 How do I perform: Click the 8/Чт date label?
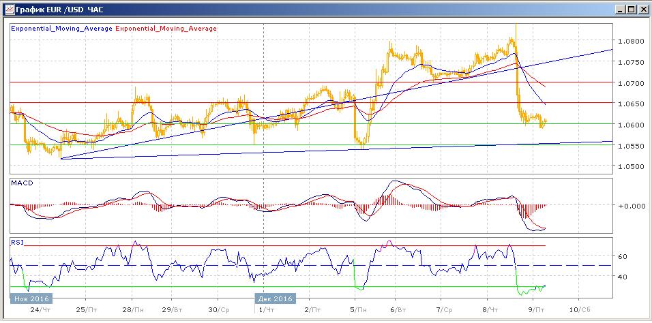coord(491,310)
